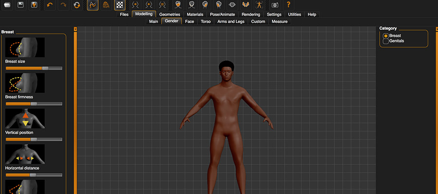The width and height of the screenshot is (438, 194).
Task: Click the Breast firmness slider
Action: 34,104
